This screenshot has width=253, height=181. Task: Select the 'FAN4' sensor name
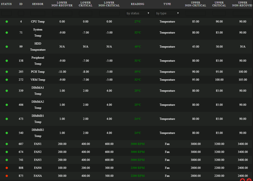point(38,168)
